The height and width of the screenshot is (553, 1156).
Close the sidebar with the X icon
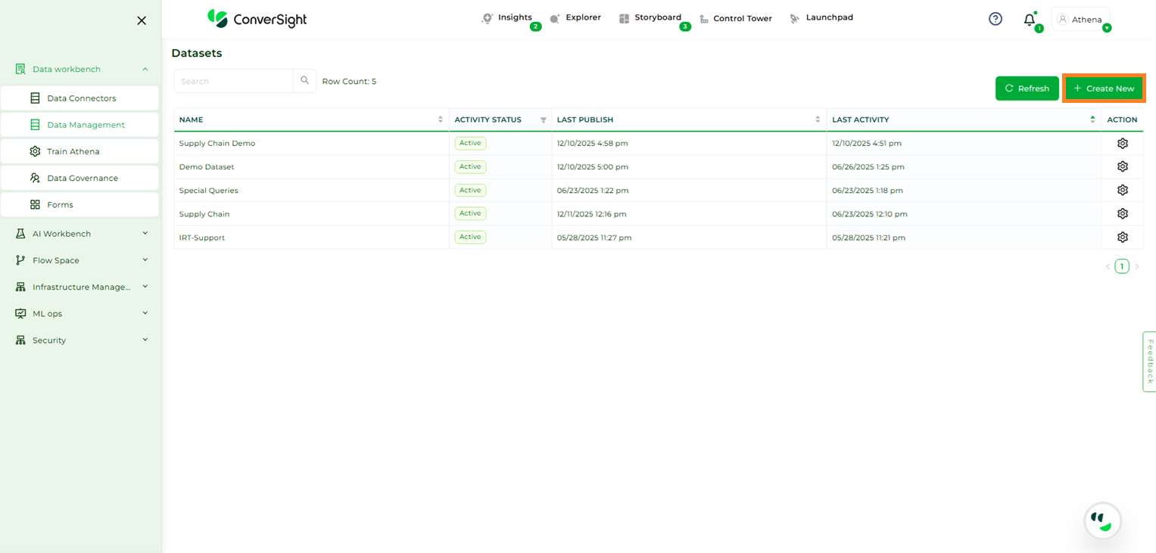click(142, 20)
